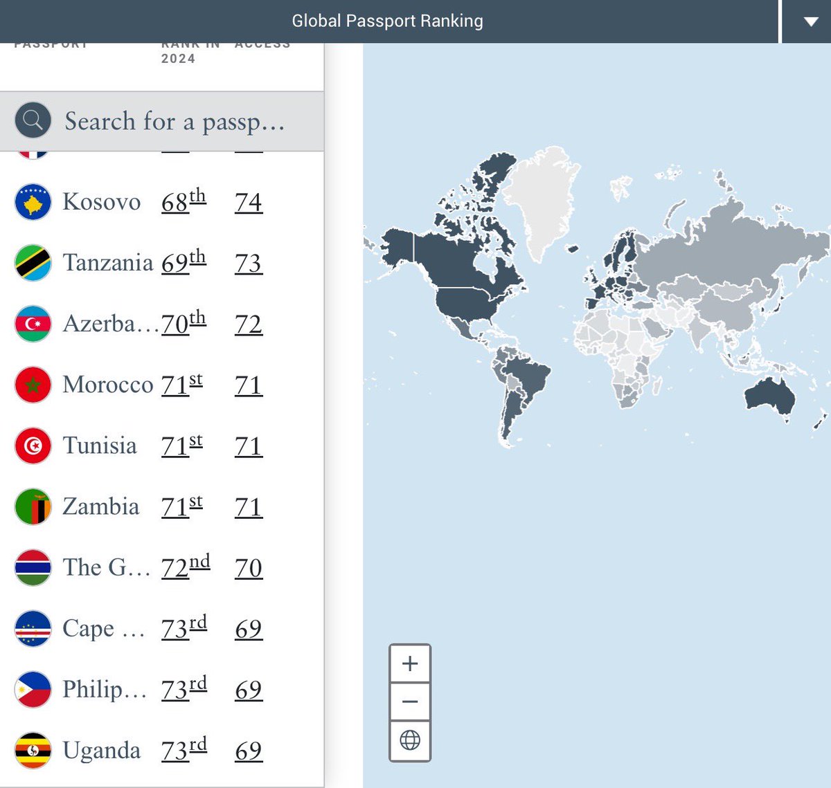
Task: Click the search magnifier icon
Action: 33,121
